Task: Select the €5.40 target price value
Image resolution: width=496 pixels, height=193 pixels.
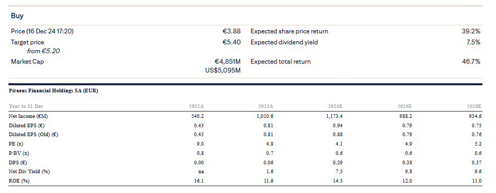Action: pos(232,42)
